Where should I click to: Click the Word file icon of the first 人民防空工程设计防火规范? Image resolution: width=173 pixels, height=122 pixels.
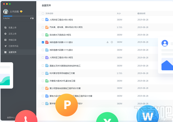47,20
